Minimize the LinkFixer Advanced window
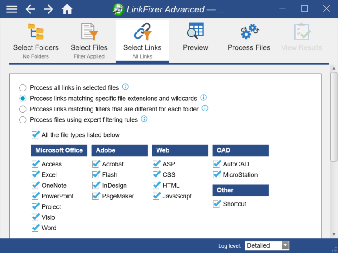This screenshot has height=253, width=338. click(x=282, y=8)
